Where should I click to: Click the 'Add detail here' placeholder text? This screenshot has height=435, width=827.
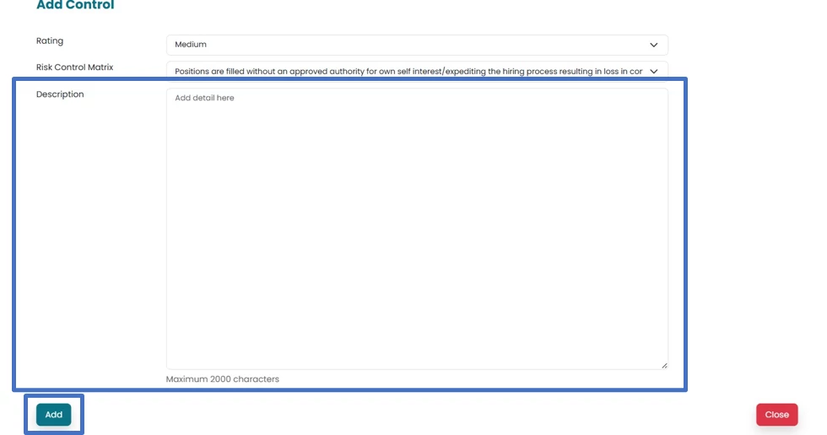point(204,98)
